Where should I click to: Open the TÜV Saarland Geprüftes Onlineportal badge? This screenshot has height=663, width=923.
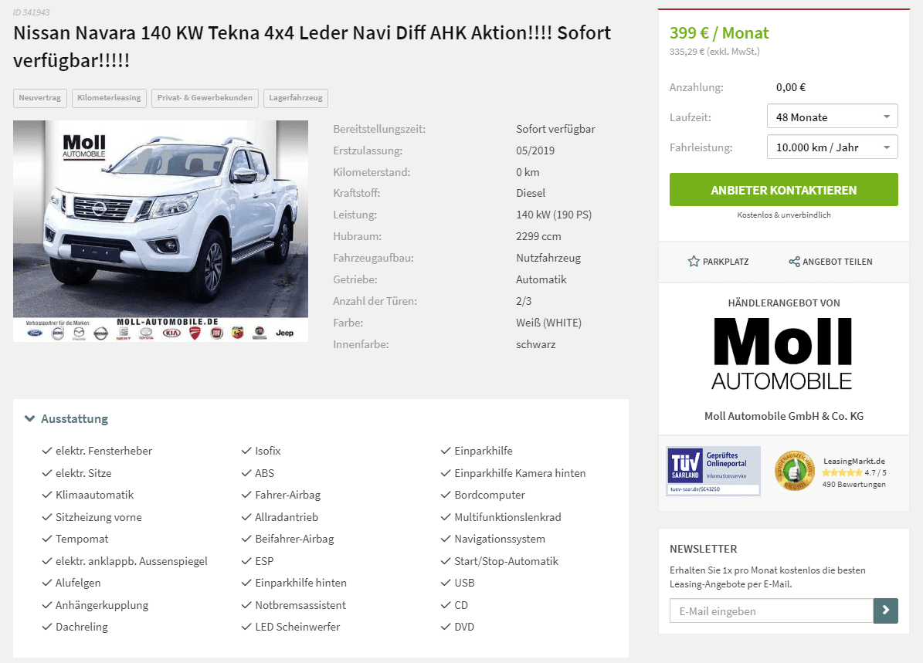[713, 471]
